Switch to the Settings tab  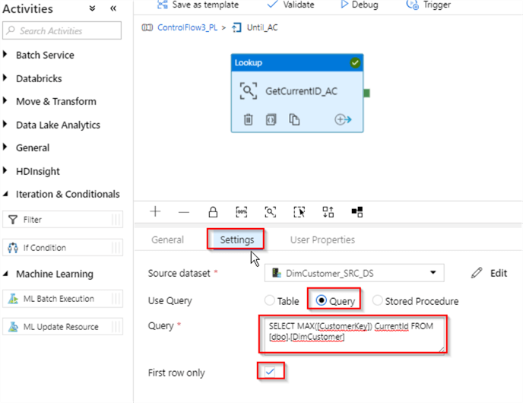[237, 240]
